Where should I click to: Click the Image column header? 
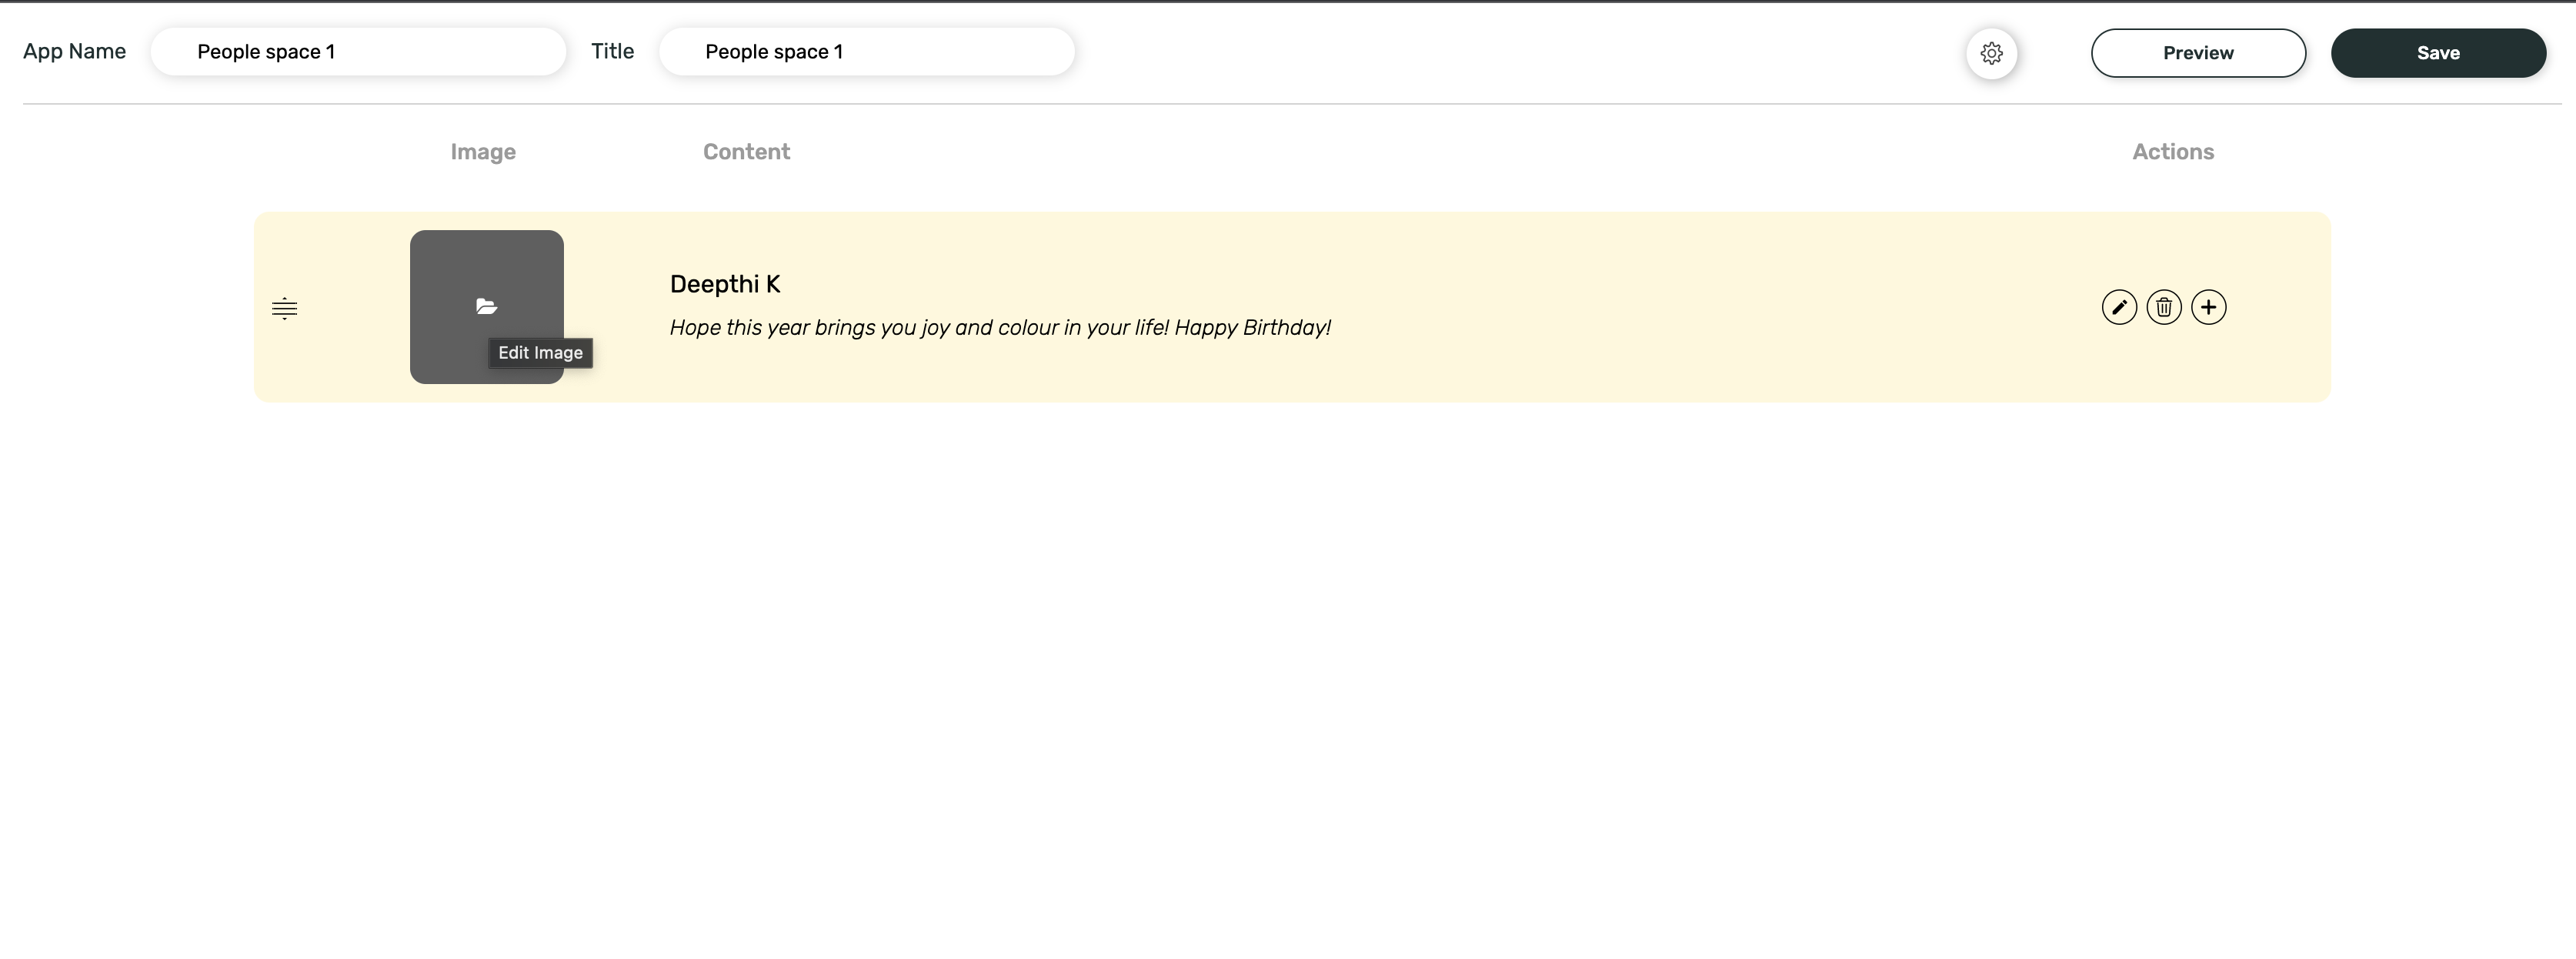tap(483, 152)
